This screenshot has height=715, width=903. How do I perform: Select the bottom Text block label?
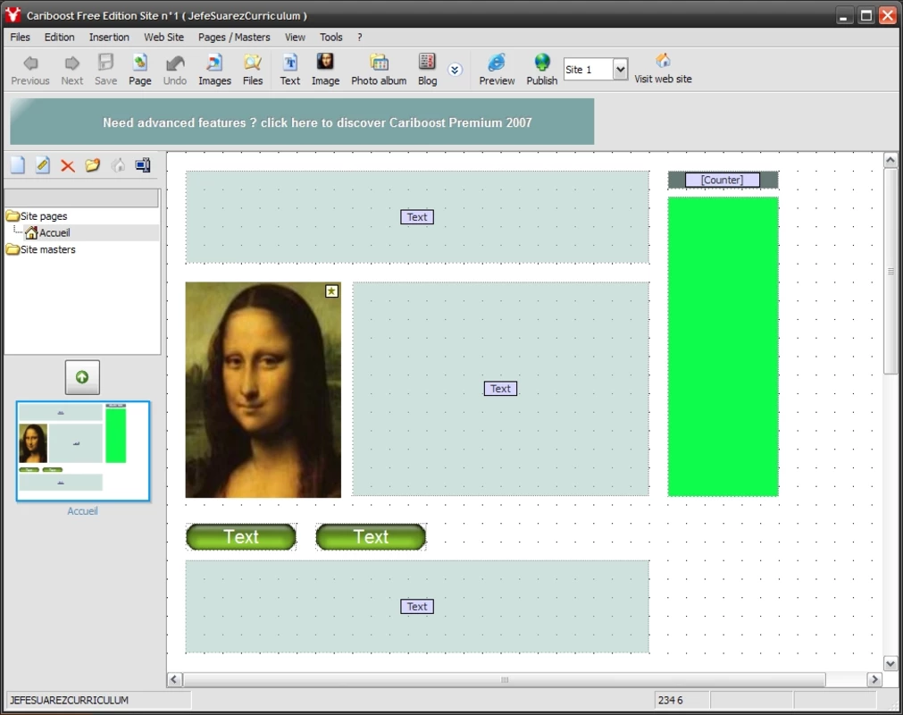[417, 607]
